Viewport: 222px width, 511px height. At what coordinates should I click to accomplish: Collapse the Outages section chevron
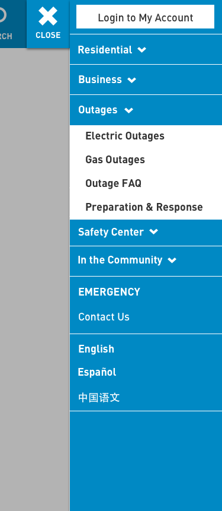tap(128, 110)
